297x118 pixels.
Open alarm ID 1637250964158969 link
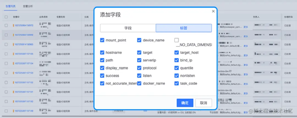(24, 35)
